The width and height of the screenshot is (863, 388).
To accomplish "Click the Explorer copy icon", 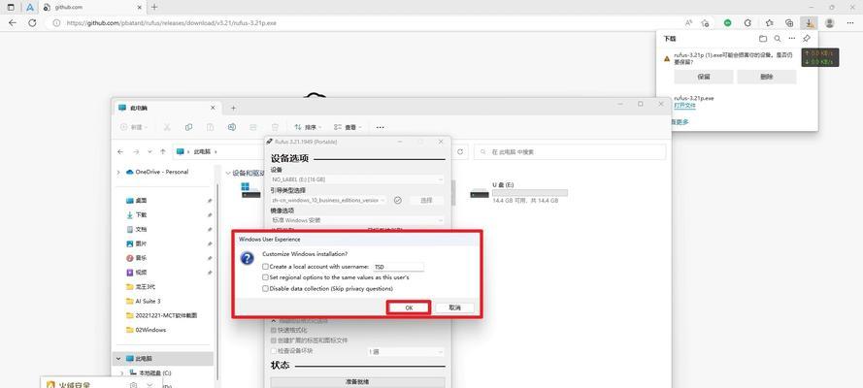I will (x=188, y=127).
